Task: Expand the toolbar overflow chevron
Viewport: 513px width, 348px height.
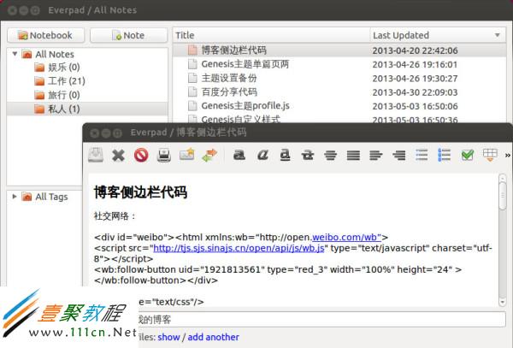Action: tap(507, 155)
